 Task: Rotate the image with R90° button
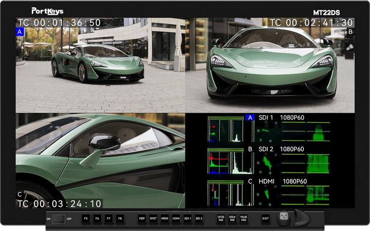[x=153, y=219]
